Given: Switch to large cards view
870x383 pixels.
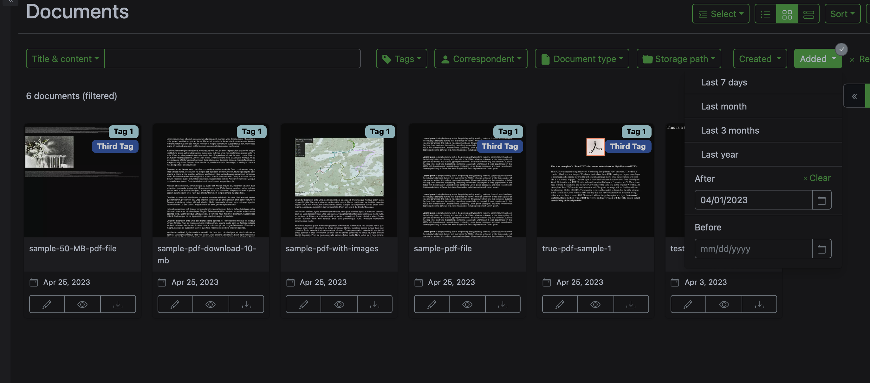Looking at the screenshot, I should tap(808, 14).
